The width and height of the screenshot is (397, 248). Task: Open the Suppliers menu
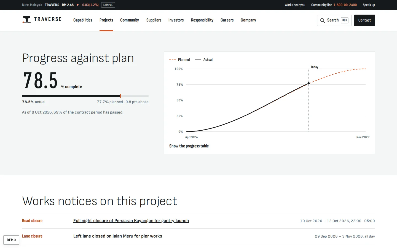(154, 20)
